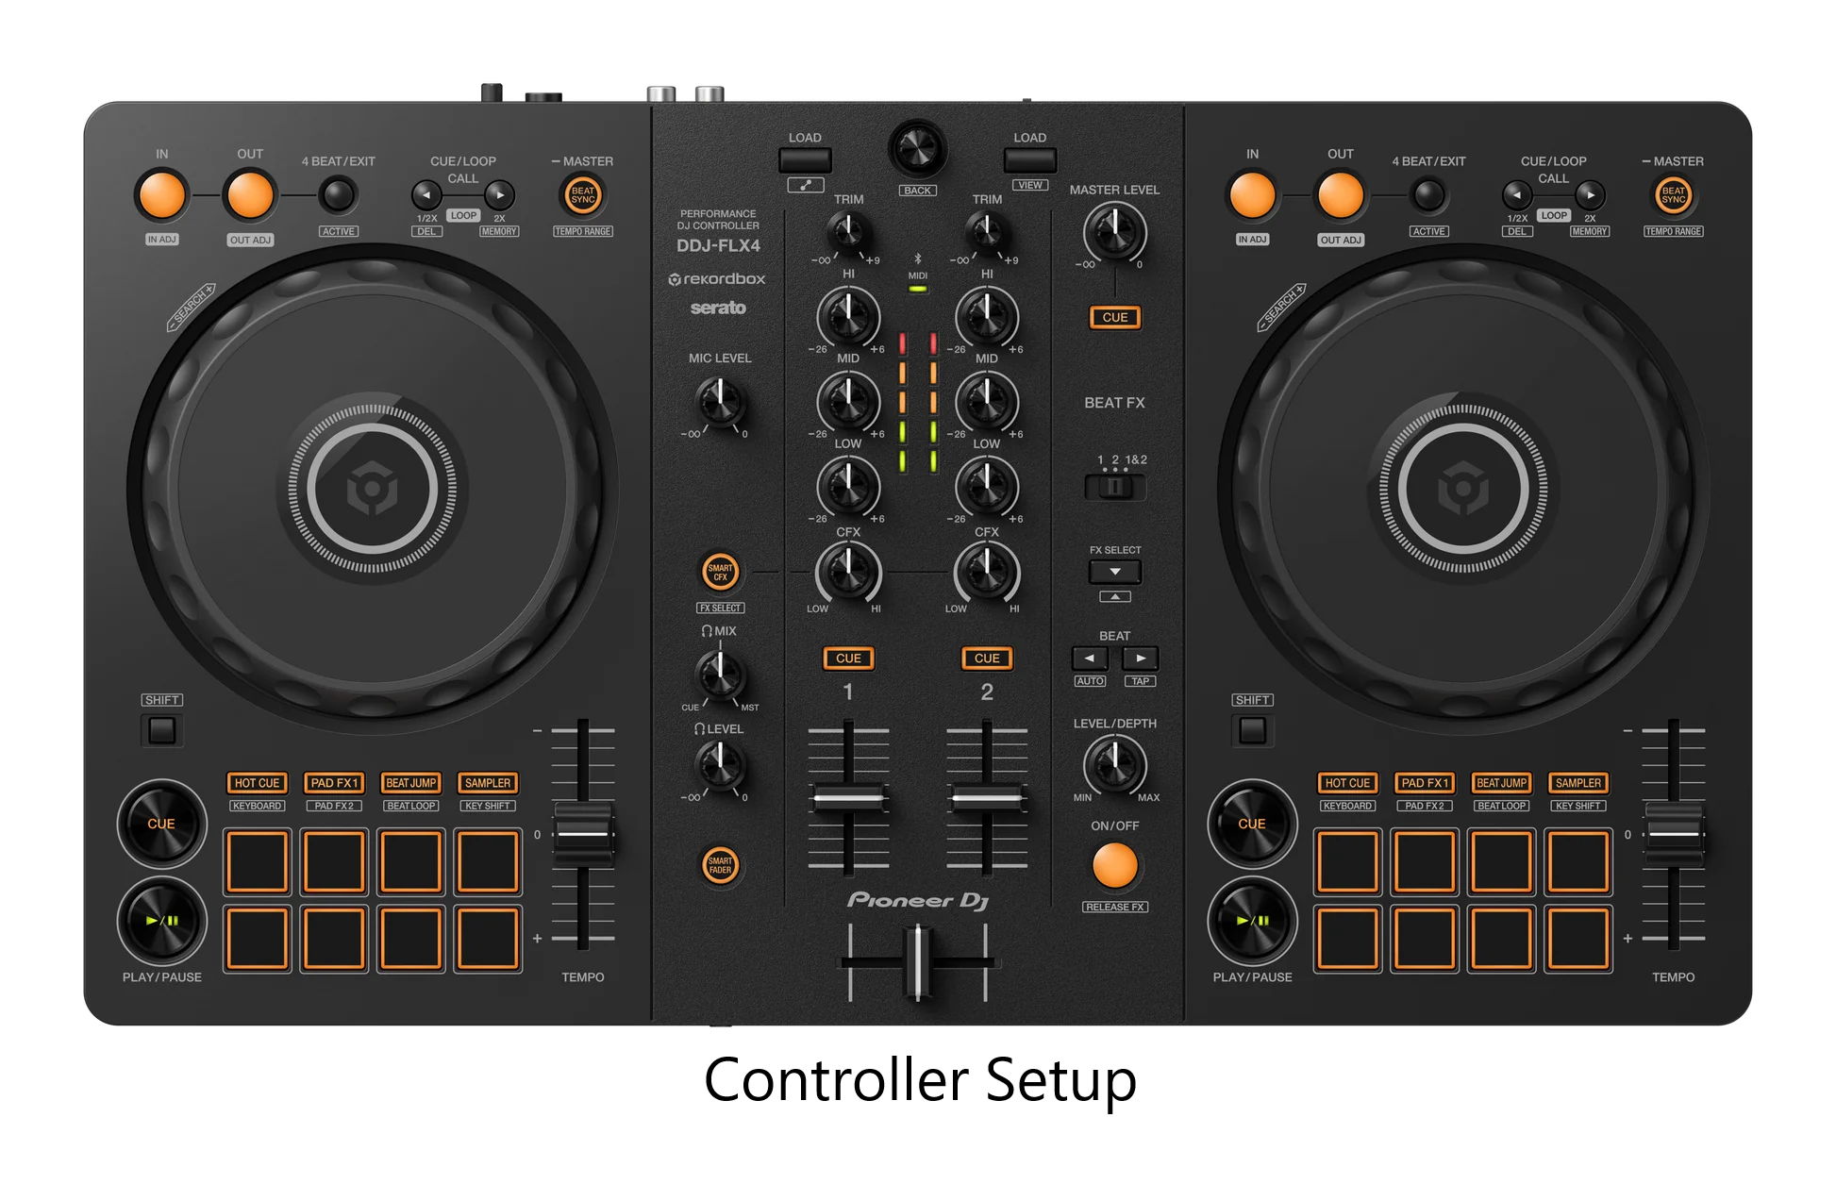Click the channel 1 volume fader
1836x1184 pixels.
[x=848, y=798]
